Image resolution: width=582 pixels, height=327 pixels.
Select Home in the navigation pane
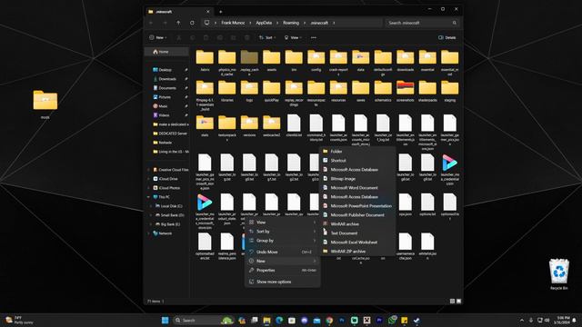(167, 52)
